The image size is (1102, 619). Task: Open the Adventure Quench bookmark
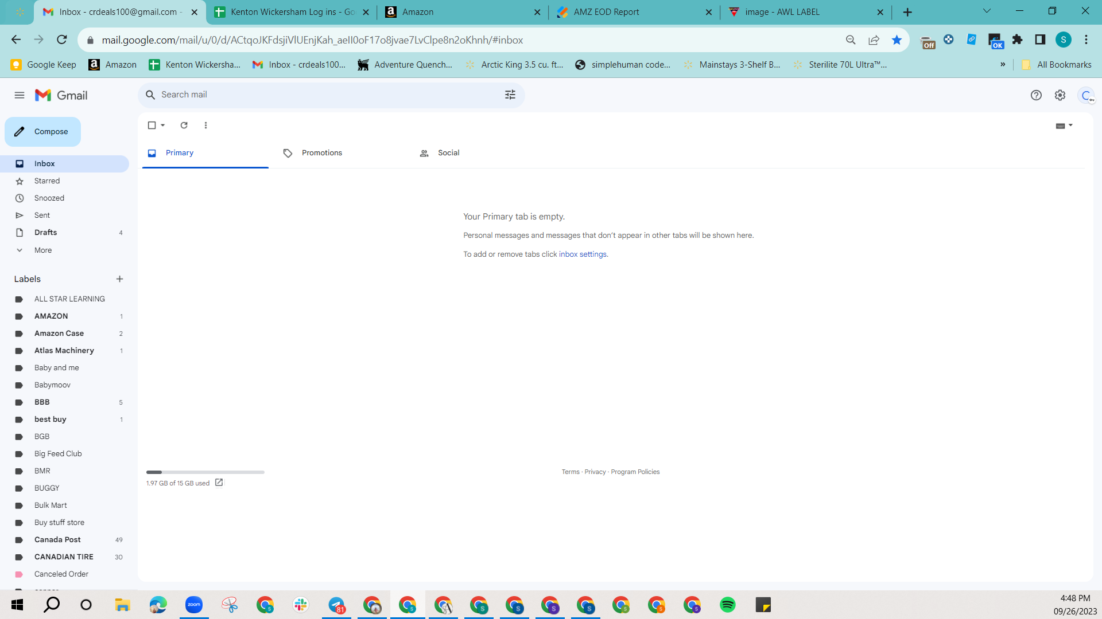click(x=405, y=65)
